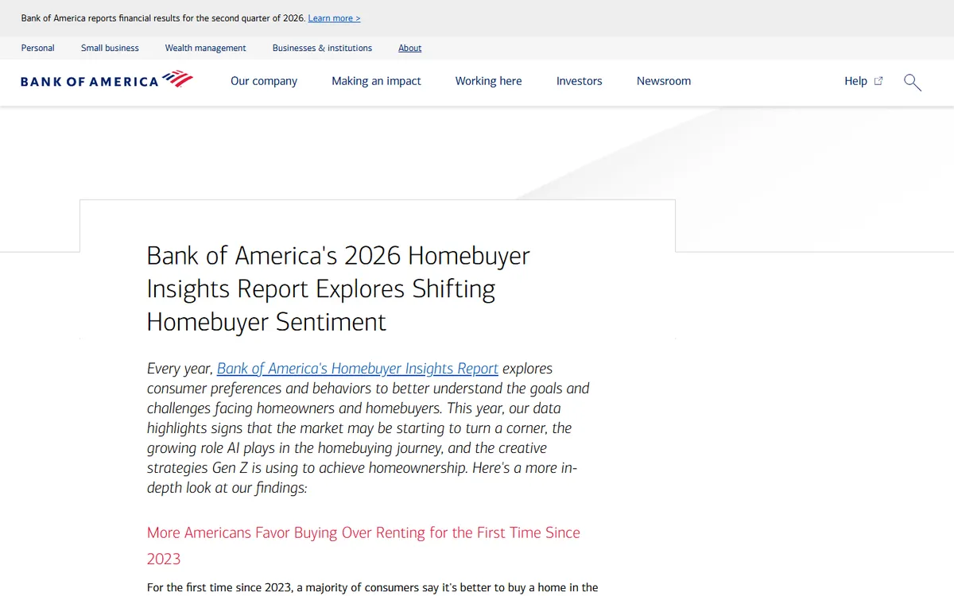Open the Newsroom menu
This screenshot has width=954, height=596.
pos(664,81)
